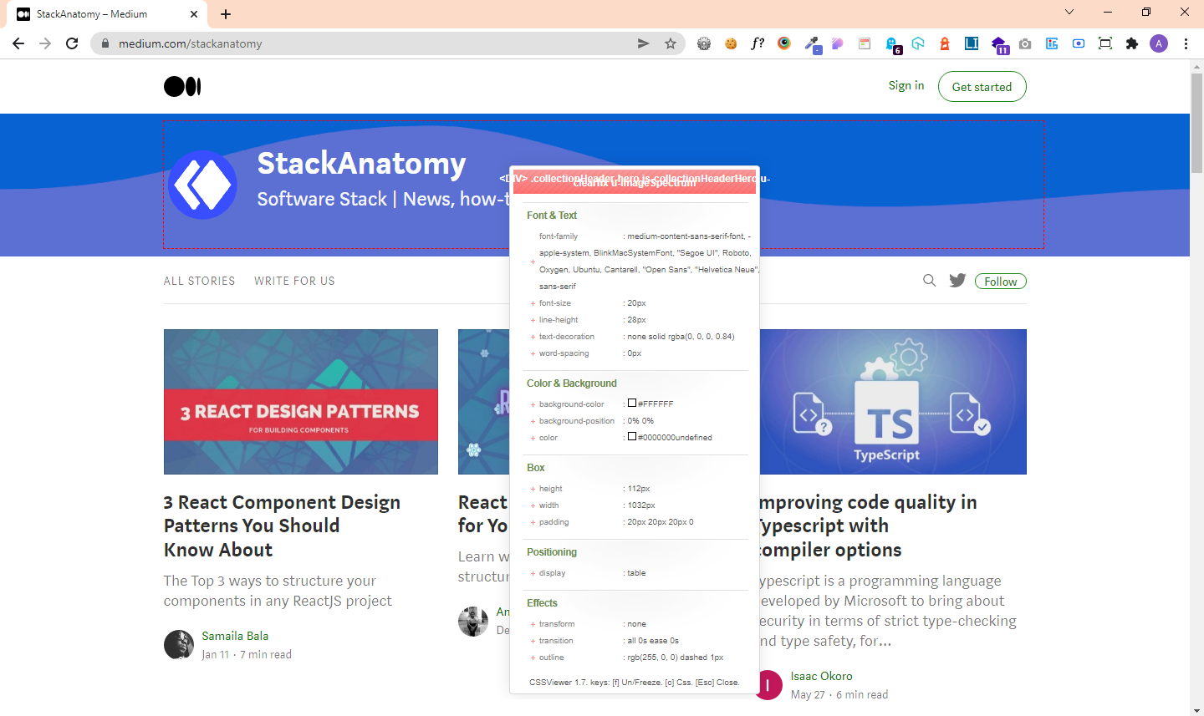The image size is (1204, 716).
Task: Click the display table value
Action: pos(636,573)
